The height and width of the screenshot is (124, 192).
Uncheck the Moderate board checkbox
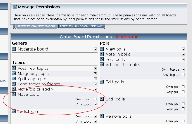(95, 49)
